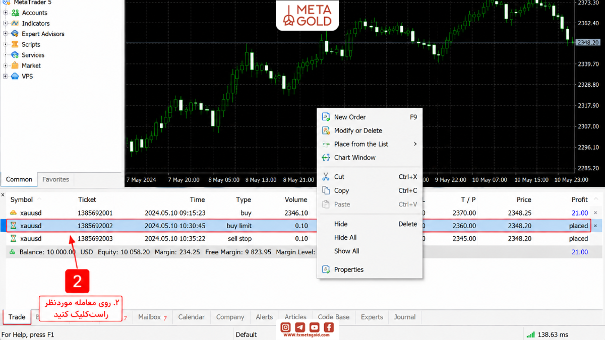Click the 'Default' profile in status bar
Viewport: 605px width, 340px height.
(x=246, y=334)
